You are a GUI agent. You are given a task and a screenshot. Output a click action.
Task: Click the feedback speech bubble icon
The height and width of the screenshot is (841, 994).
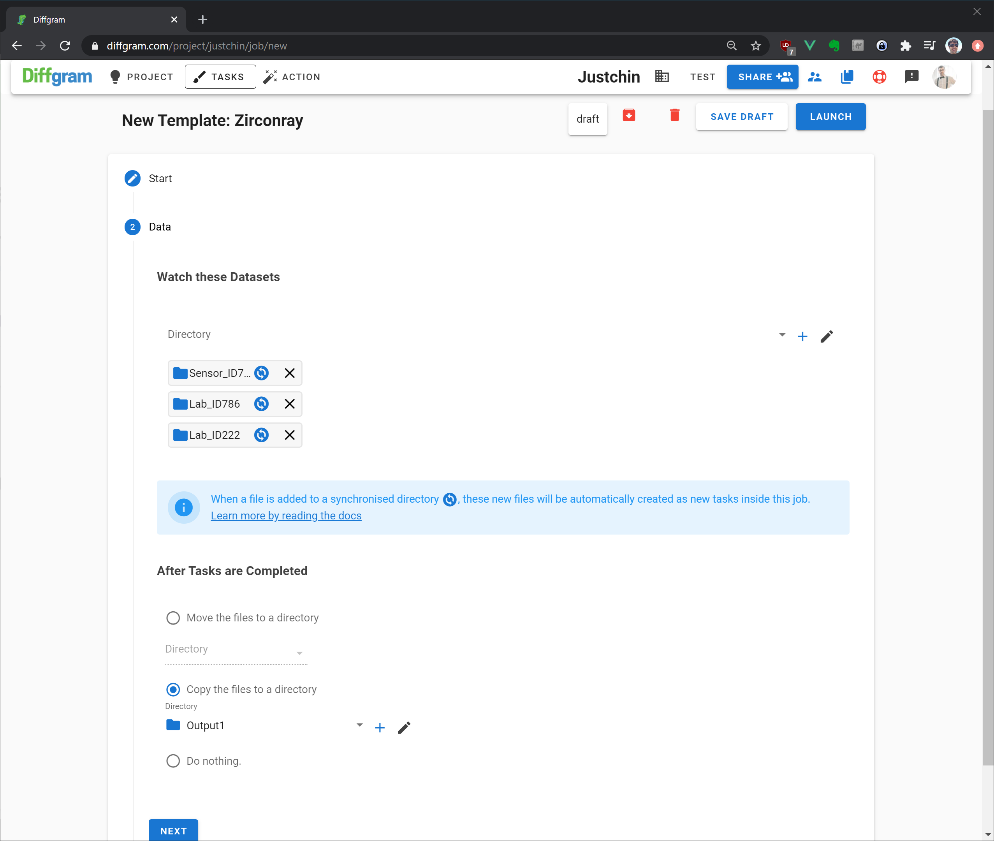[x=911, y=77]
